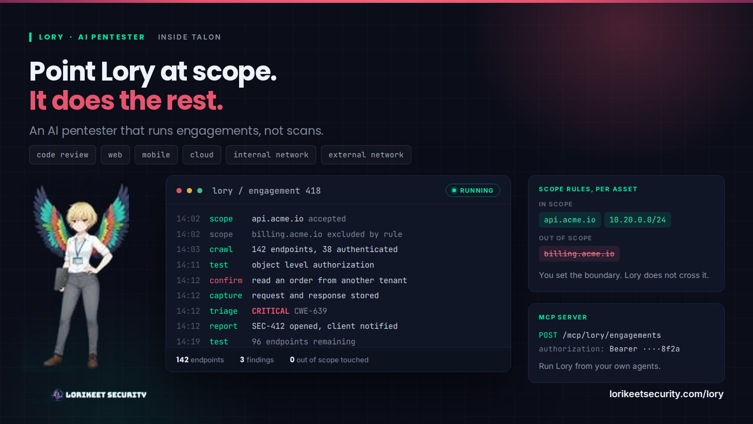Image resolution: width=753 pixels, height=424 pixels.
Task: Click the 'SCOPE RULES, PER ASSET' heading
Action: coord(588,189)
